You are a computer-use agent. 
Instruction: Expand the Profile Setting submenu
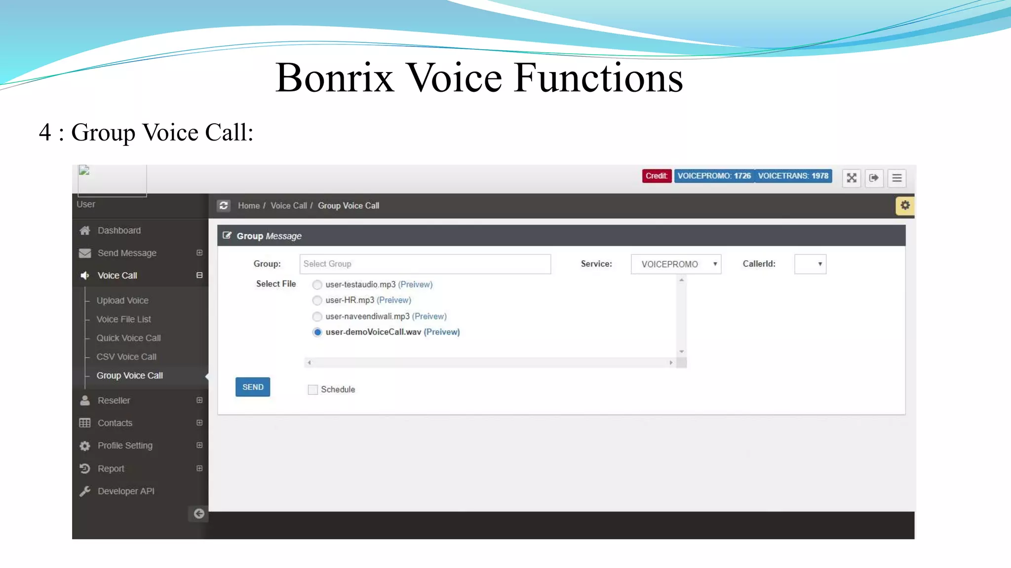coord(199,445)
